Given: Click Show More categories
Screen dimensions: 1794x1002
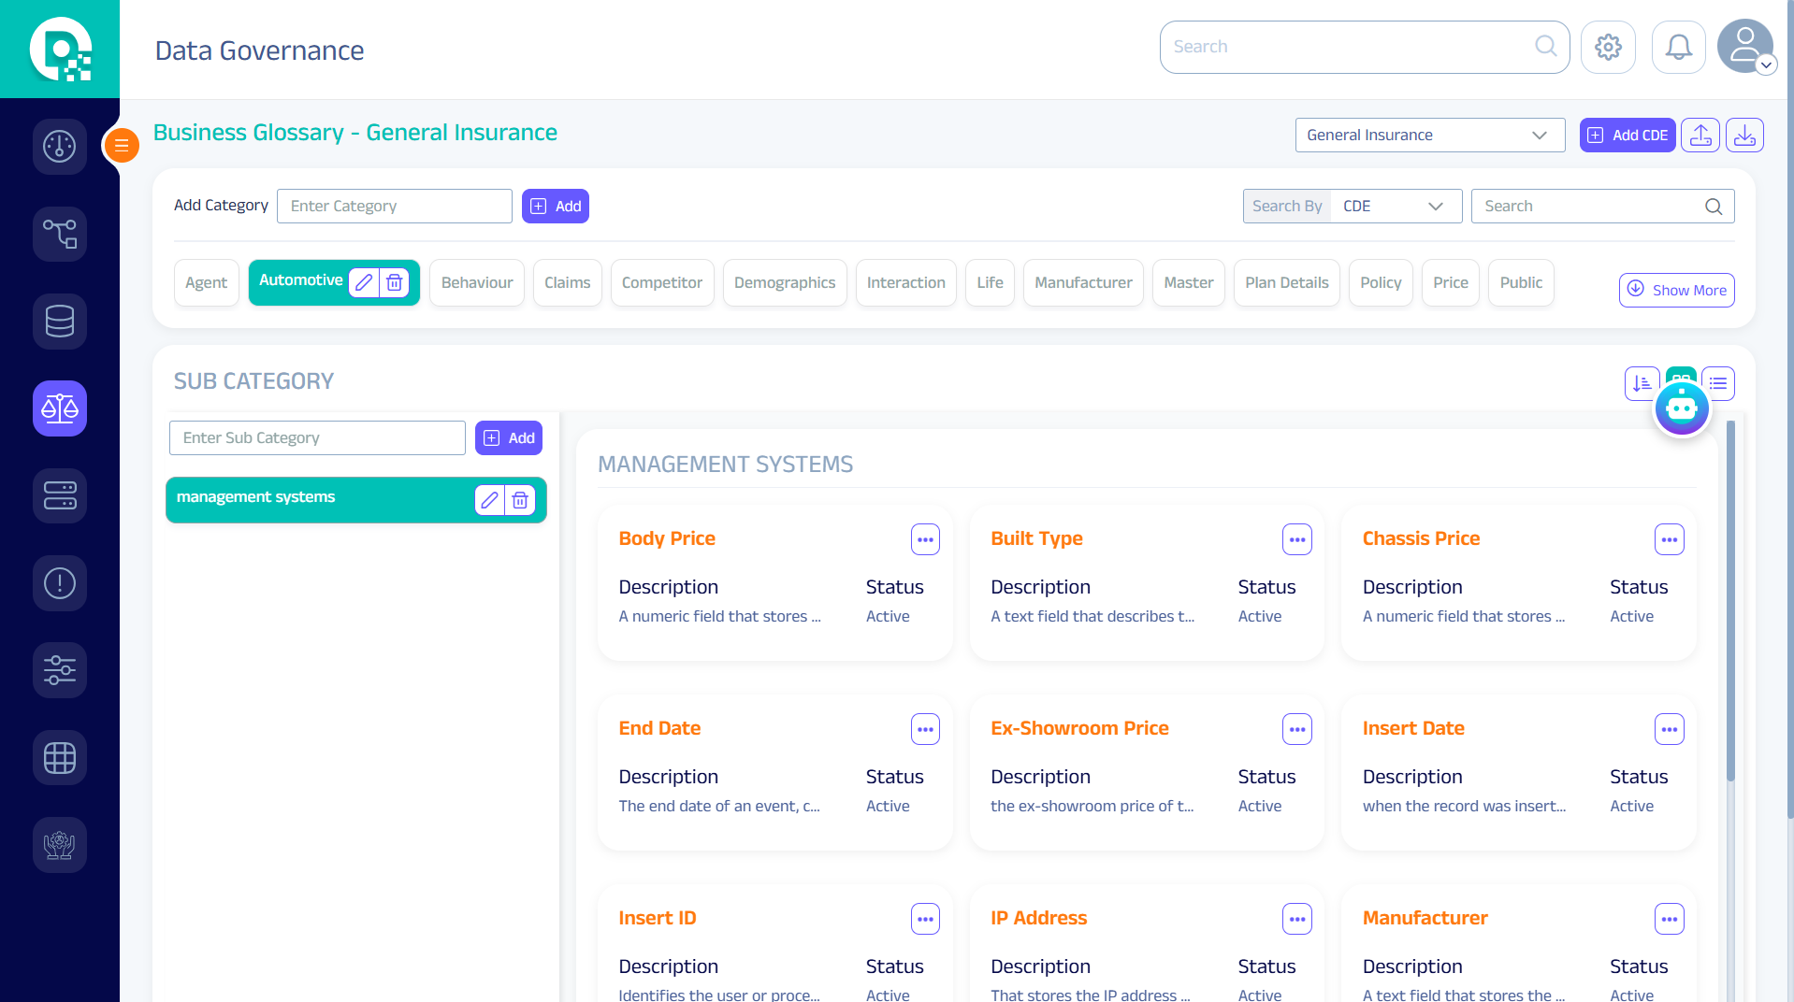Looking at the screenshot, I should click(1676, 291).
